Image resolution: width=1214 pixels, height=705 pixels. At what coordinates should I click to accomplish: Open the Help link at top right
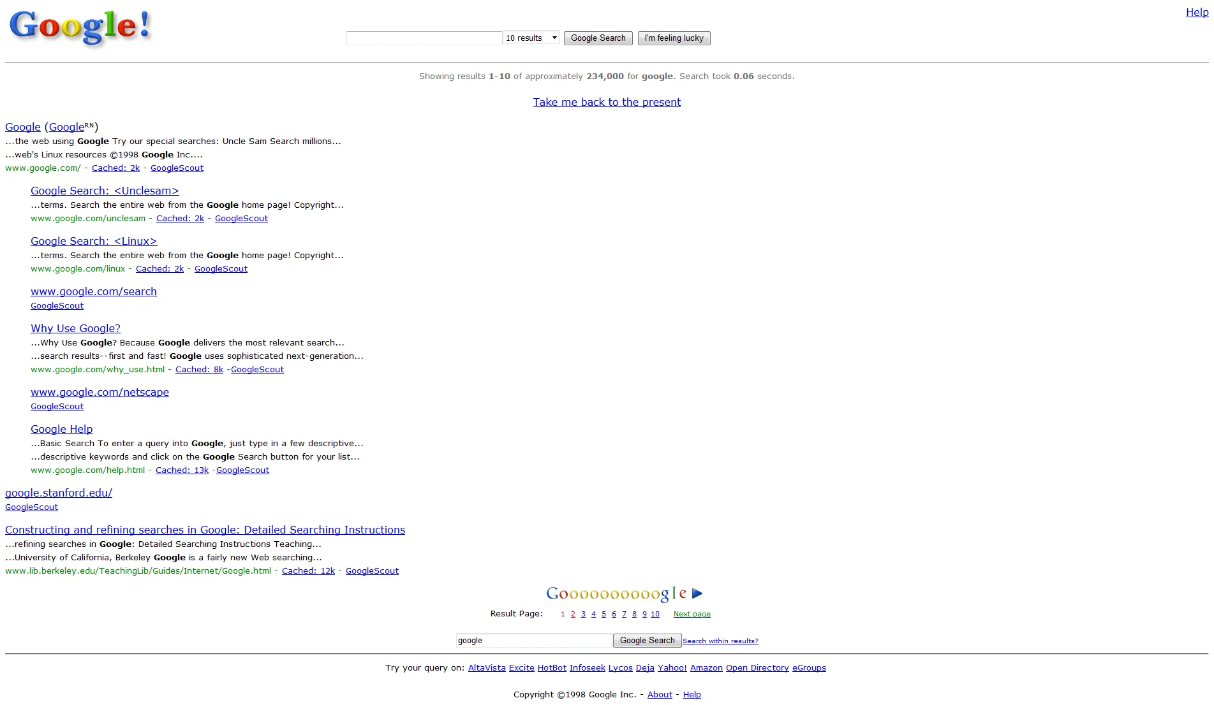point(1197,12)
